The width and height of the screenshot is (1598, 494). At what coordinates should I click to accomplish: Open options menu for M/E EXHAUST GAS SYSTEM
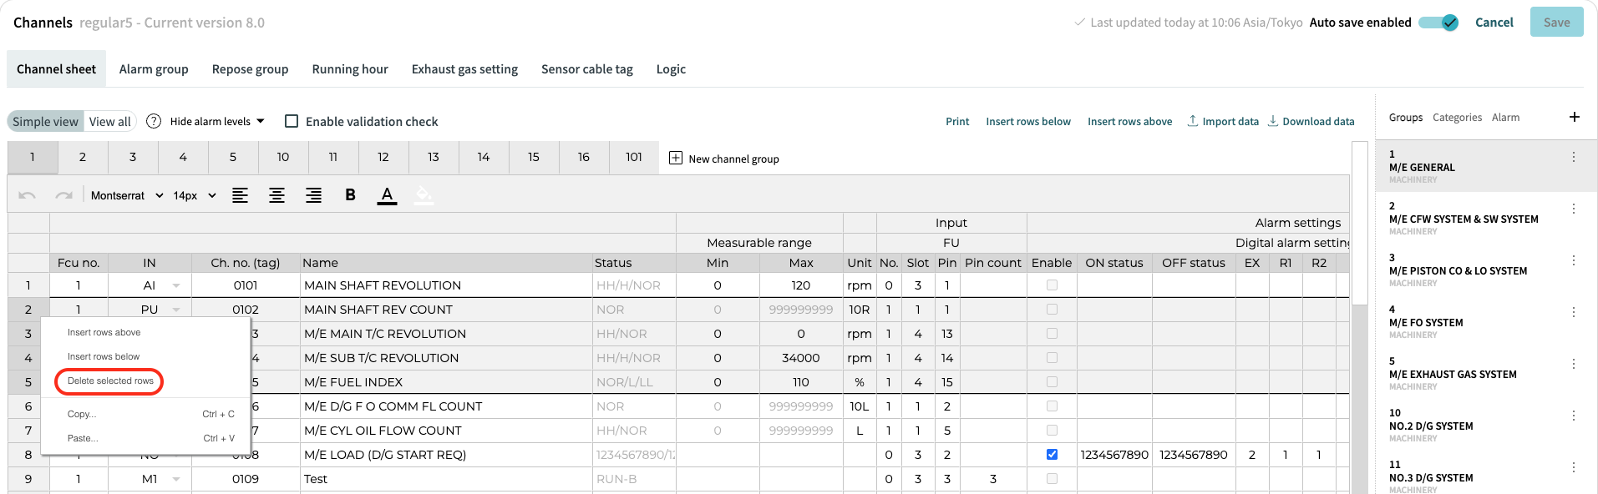[1574, 364]
